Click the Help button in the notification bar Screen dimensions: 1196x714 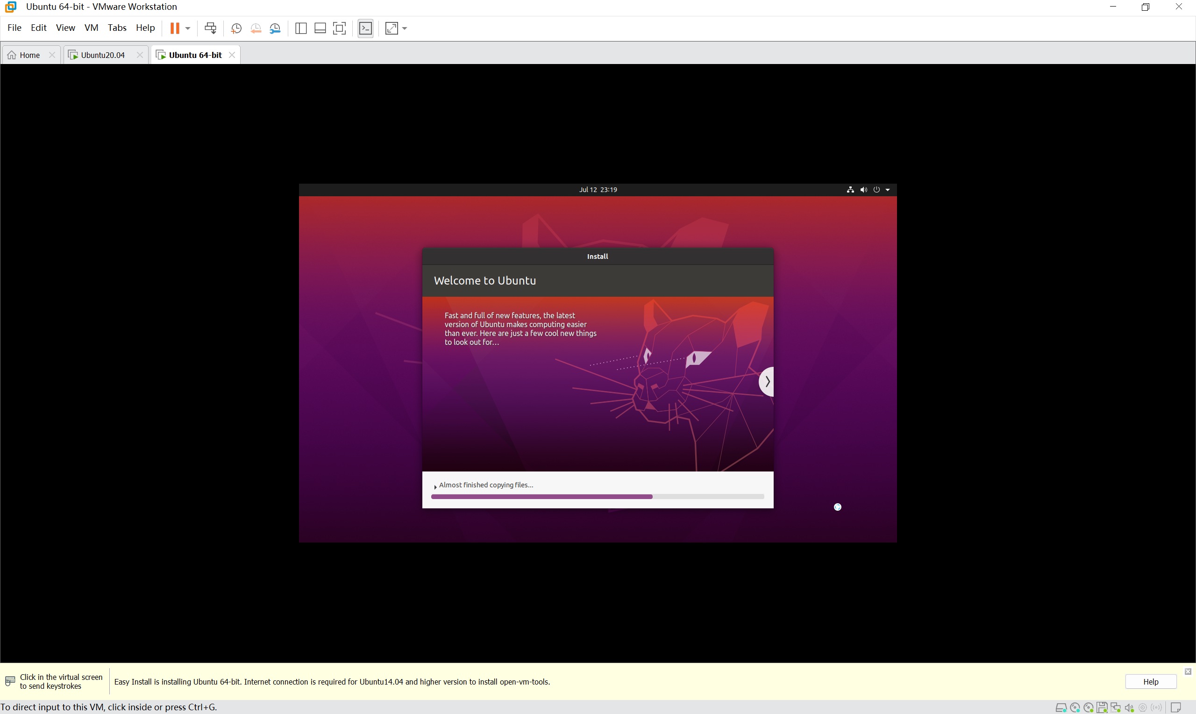(1150, 682)
